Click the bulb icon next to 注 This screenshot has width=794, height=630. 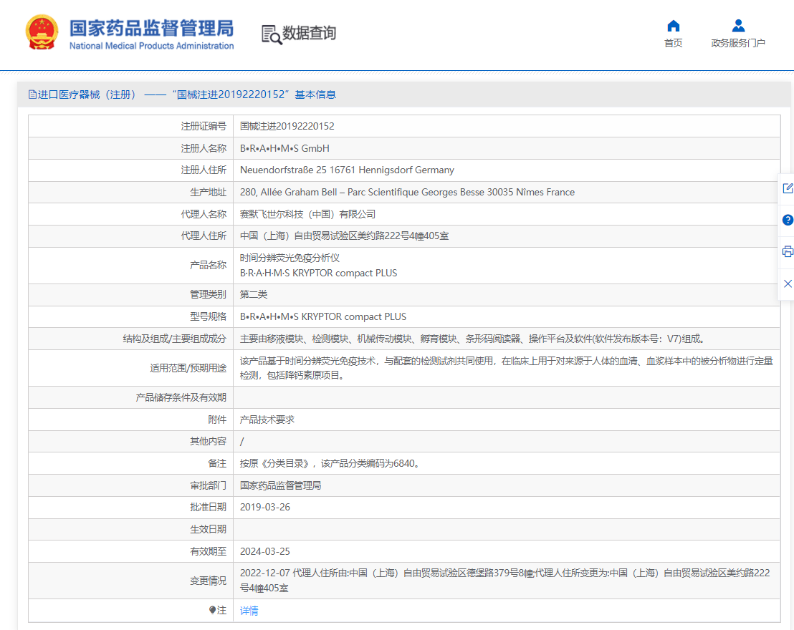[x=212, y=610]
